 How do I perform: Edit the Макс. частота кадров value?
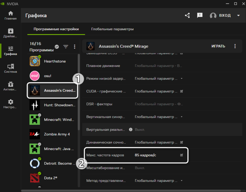point(182,155)
